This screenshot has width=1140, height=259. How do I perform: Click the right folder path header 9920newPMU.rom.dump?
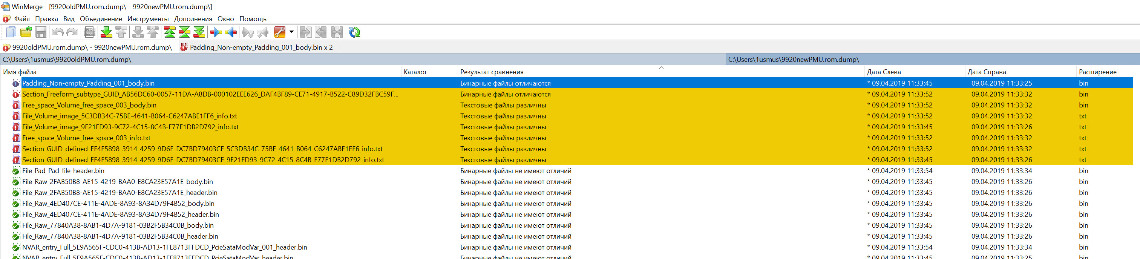point(794,59)
